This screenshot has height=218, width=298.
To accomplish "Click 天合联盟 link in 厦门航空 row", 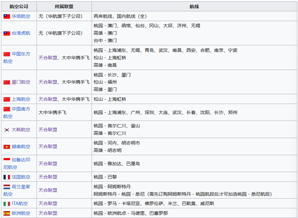I will pos(48,82).
